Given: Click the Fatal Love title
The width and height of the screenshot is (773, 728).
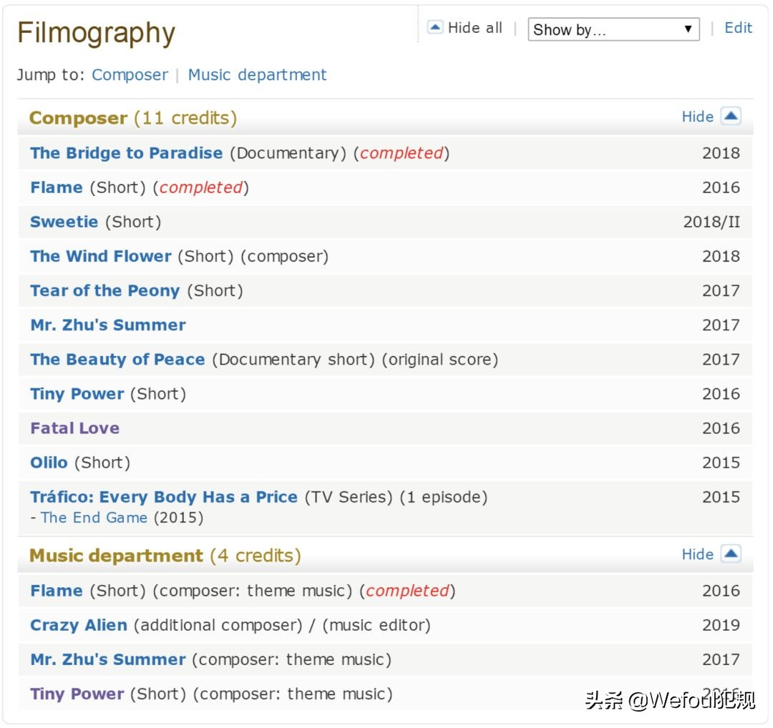Looking at the screenshot, I should pyautogui.click(x=74, y=428).
